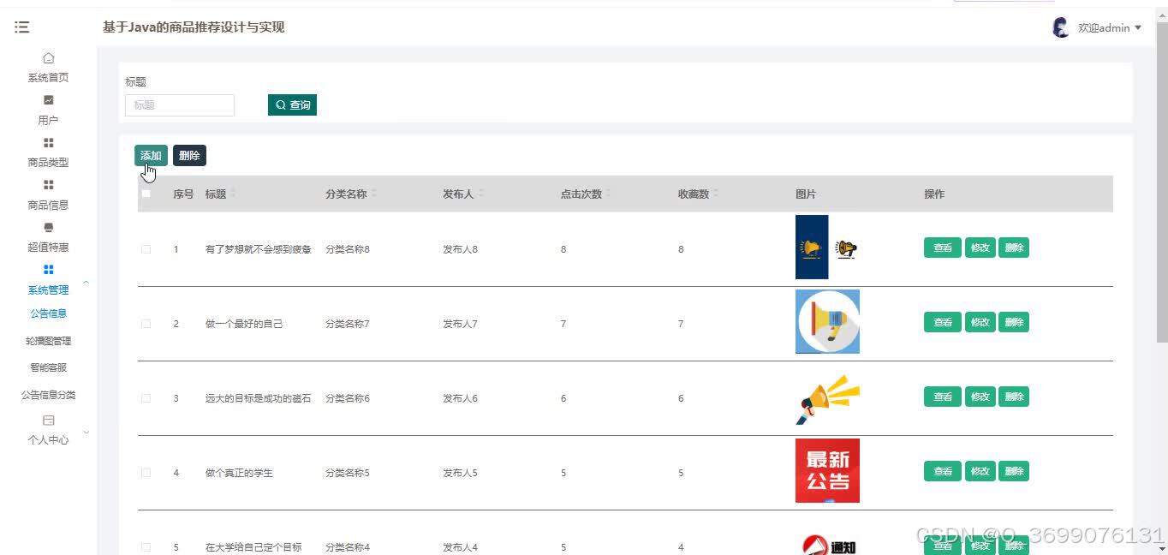The width and height of the screenshot is (1168, 555).
Task: Open 商品类型 menu label
Action: (x=48, y=162)
